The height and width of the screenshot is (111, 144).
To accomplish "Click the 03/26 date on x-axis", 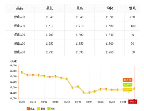I will point(101,102).
